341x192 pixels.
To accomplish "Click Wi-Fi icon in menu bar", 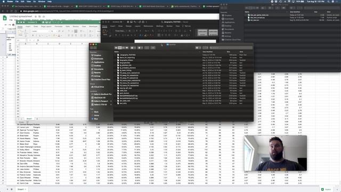I will (289, 2).
